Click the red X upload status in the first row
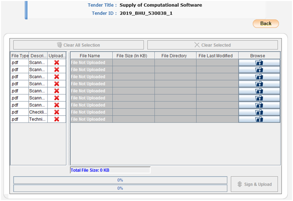Image resolution: width=293 pixels, height=201 pixels. tap(57, 63)
